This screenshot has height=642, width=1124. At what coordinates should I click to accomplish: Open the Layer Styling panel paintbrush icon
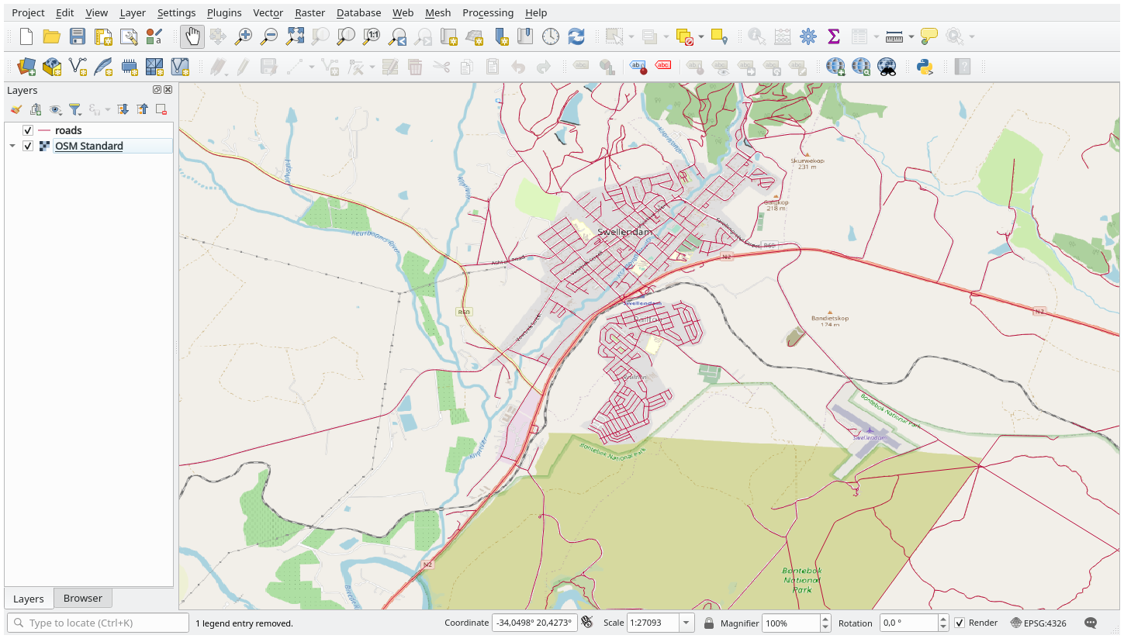[x=16, y=109]
